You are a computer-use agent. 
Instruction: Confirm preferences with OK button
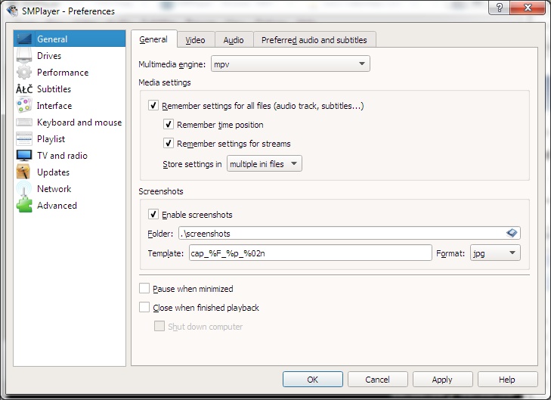pos(312,380)
